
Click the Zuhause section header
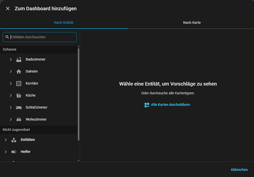click(39, 49)
